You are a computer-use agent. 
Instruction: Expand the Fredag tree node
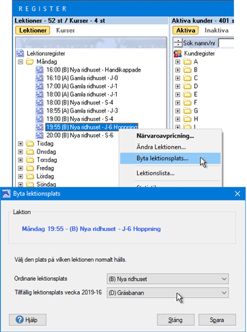click(x=20, y=168)
